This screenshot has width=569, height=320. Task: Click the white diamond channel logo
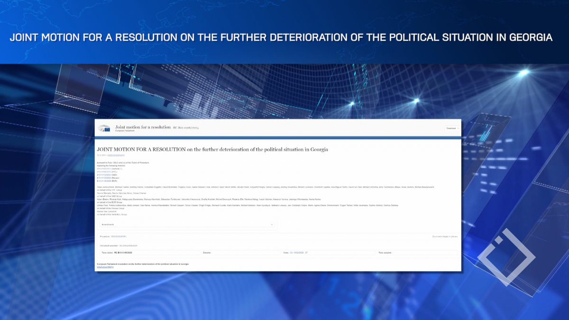(x=505, y=257)
